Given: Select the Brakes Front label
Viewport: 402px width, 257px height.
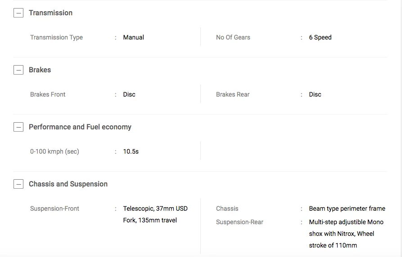Looking at the screenshot, I should [x=48, y=94].
